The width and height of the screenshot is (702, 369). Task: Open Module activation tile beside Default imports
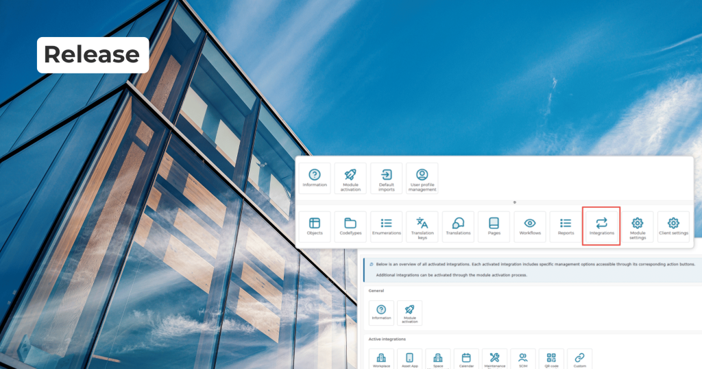[x=350, y=178]
